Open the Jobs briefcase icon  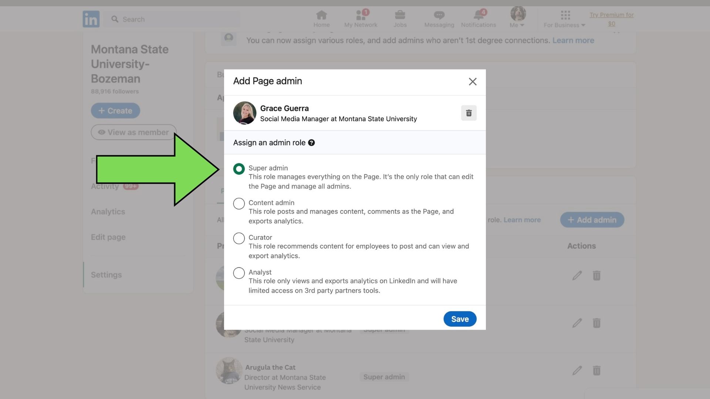[400, 19]
